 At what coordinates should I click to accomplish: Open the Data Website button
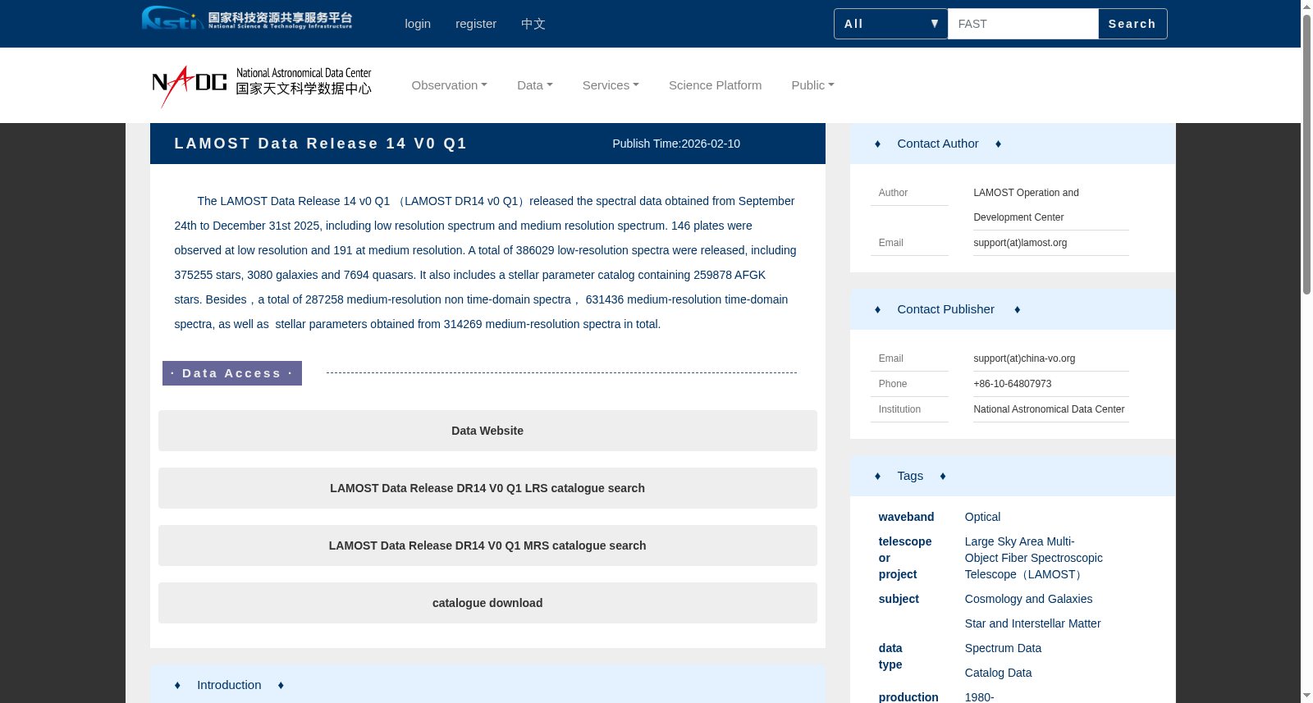487,431
